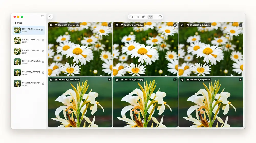Go back with the chevron button
This screenshot has width=256, height=143.
[x=50, y=17]
